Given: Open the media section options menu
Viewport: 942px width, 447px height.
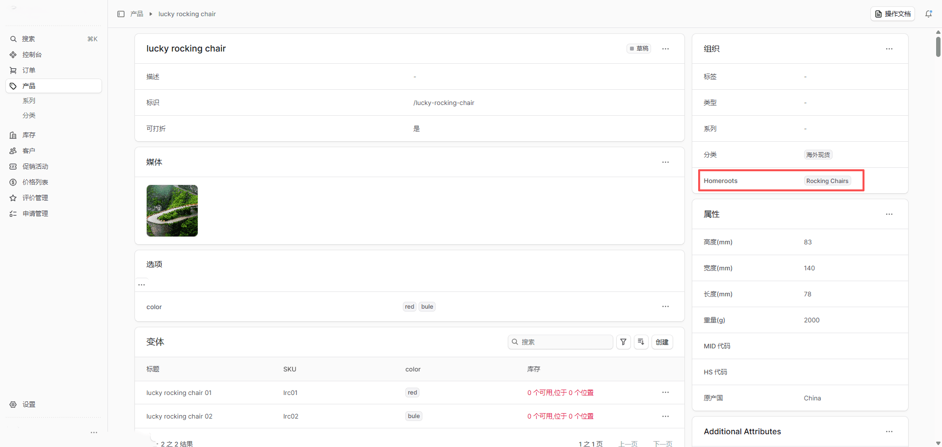Looking at the screenshot, I should point(665,162).
